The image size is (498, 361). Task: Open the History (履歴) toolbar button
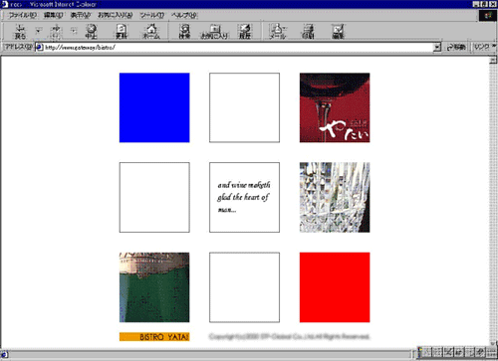coord(245,32)
